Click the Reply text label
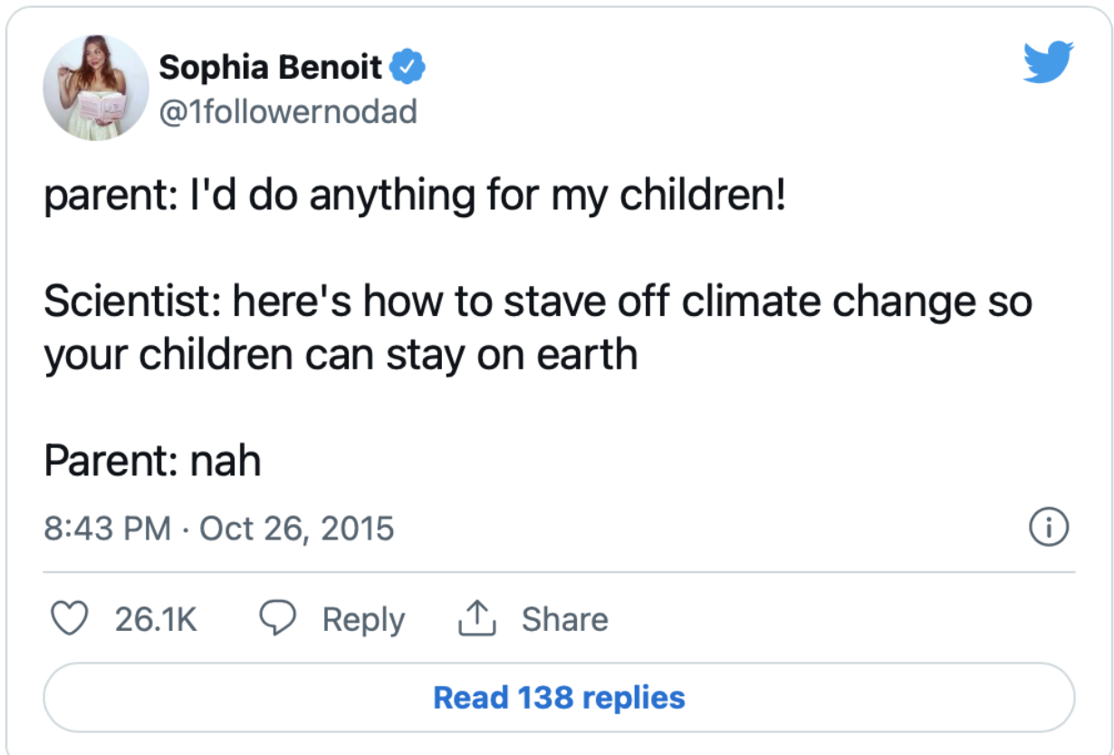 click(363, 620)
